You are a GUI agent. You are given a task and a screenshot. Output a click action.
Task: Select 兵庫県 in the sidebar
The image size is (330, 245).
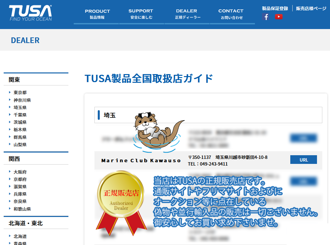pyautogui.click(x=20, y=194)
